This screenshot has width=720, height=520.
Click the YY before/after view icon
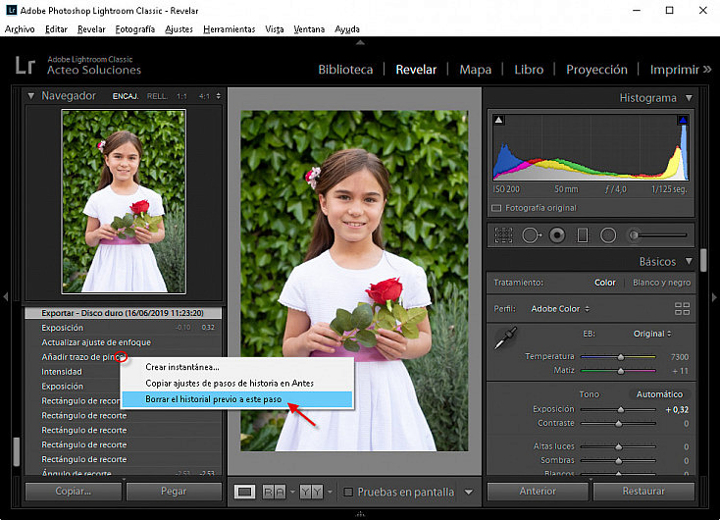coord(311,492)
